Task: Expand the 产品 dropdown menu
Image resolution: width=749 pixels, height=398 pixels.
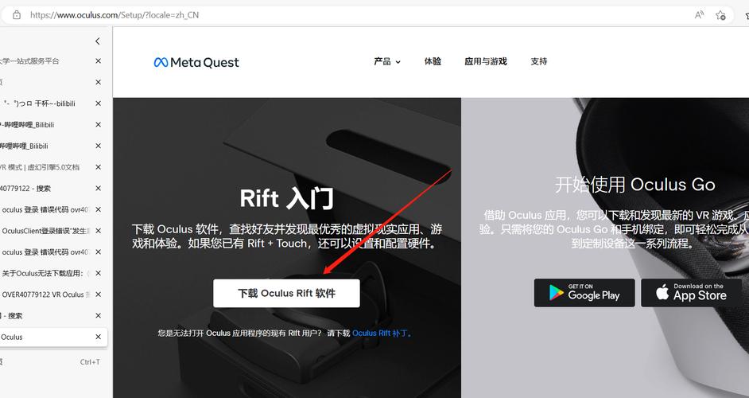Action: pos(387,61)
